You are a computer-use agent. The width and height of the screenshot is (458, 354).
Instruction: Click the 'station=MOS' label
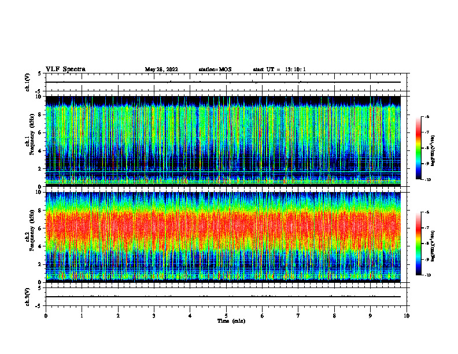click(215, 69)
